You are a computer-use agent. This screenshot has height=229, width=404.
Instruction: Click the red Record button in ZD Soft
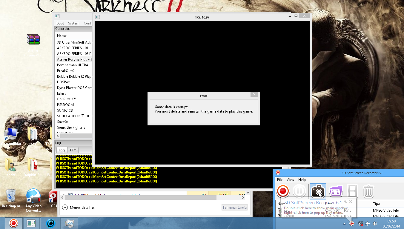pos(282,191)
